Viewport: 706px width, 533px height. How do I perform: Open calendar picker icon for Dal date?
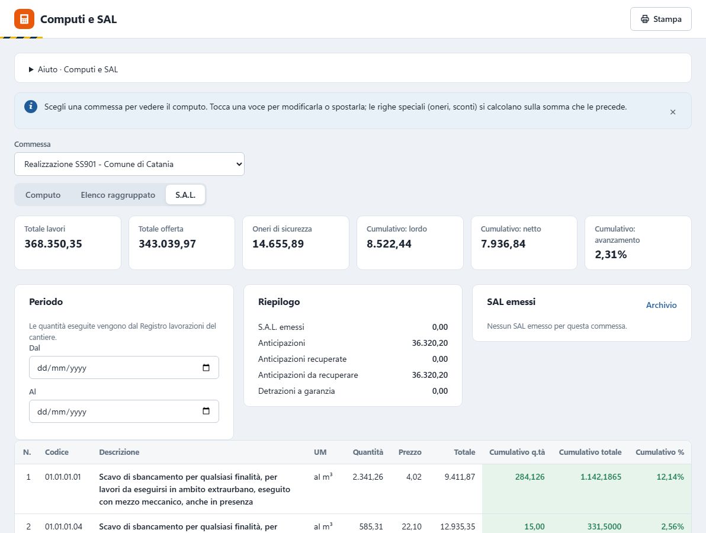tap(206, 368)
